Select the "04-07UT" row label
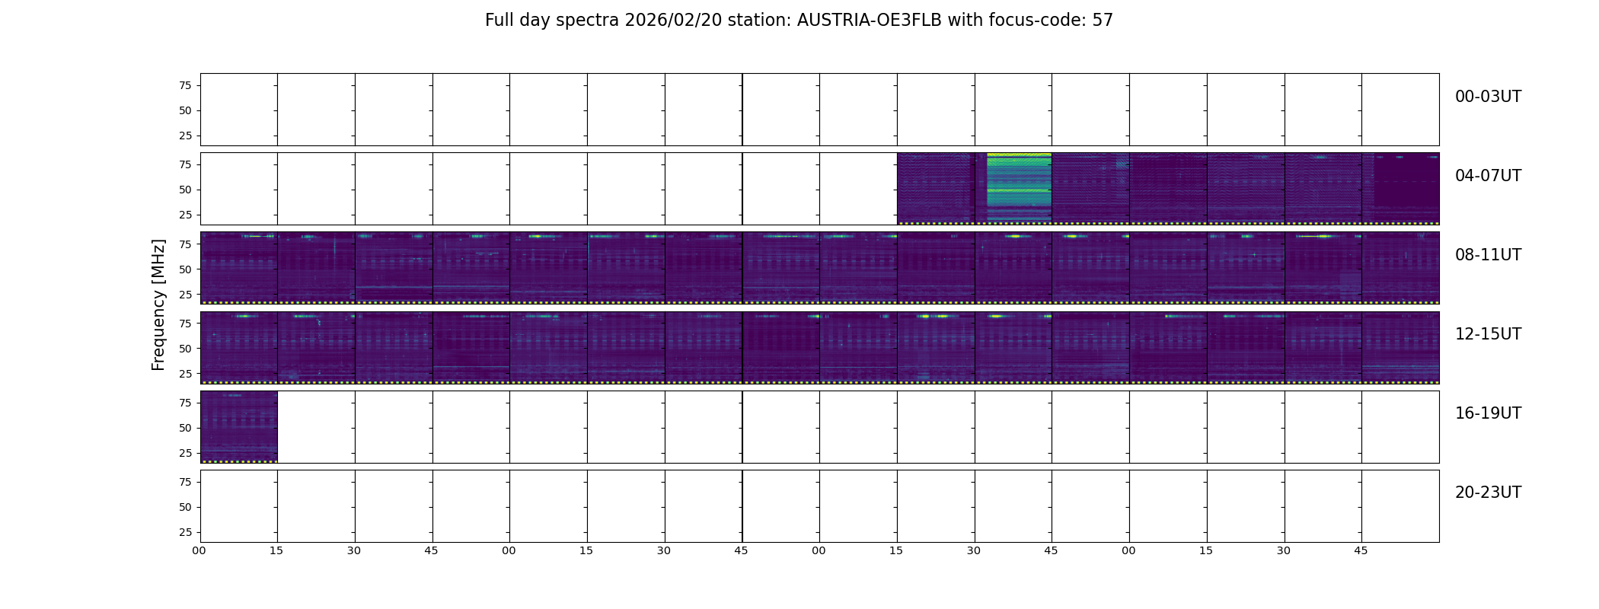Viewport: 1599px width, 609px height. click(x=1488, y=176)
